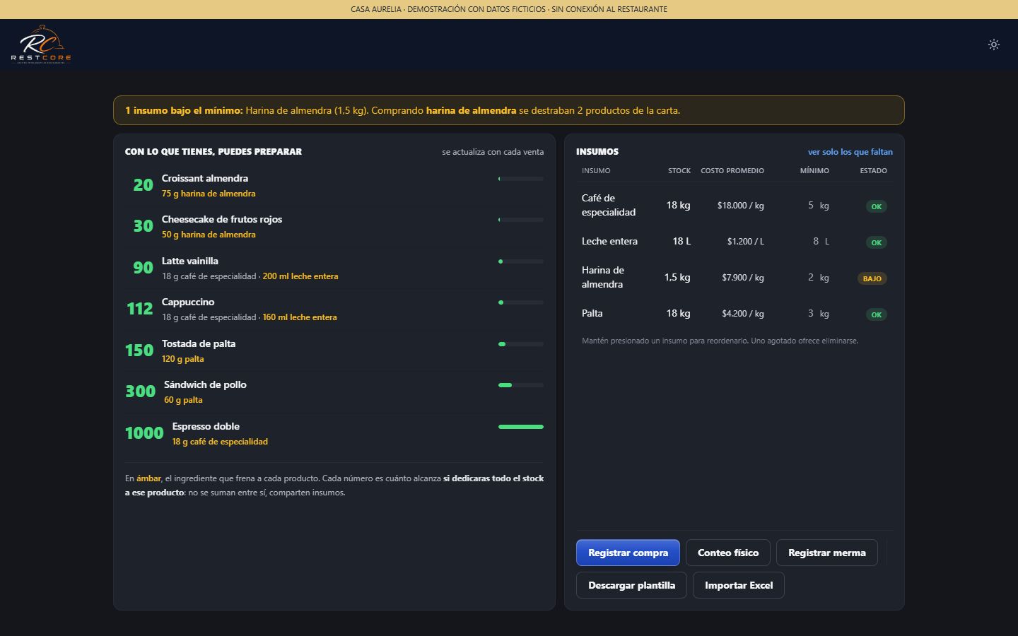
Task: Click Tostada de palta item
Action: (x=334, y=351)
